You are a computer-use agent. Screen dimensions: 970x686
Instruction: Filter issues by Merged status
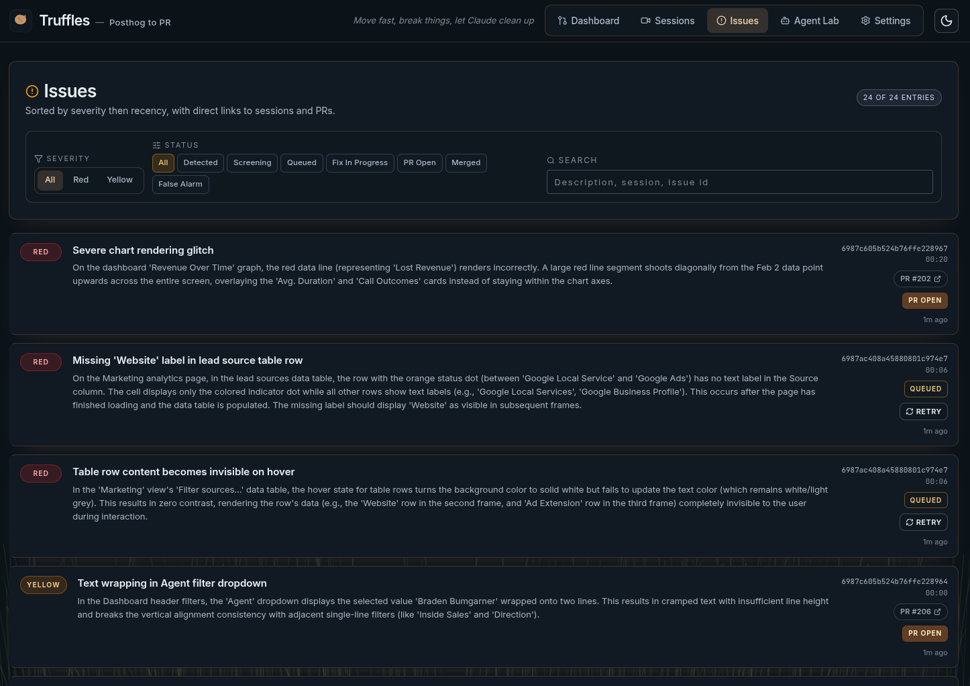466,162
